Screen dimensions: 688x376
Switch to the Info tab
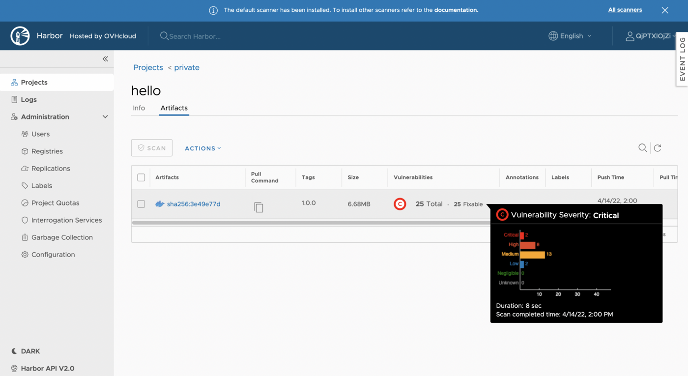point(139,108)
